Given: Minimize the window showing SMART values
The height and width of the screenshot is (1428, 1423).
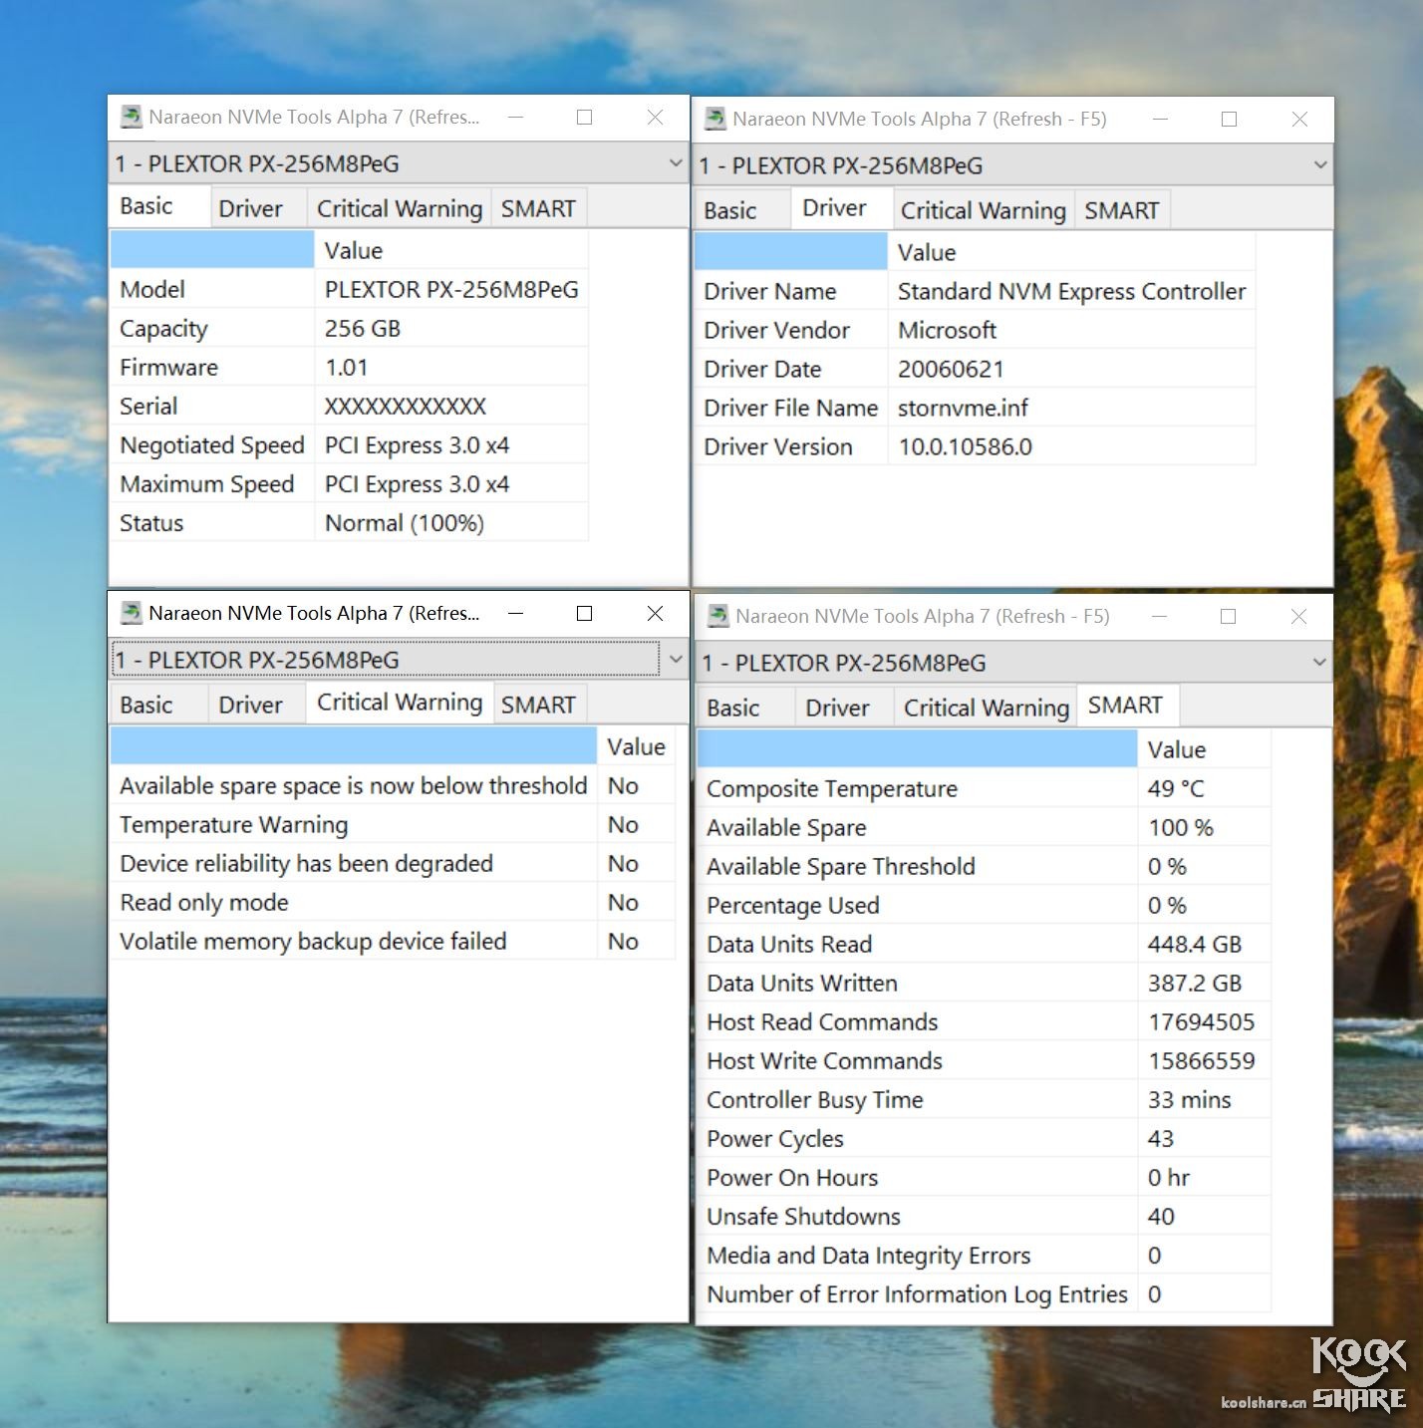Looking at the screenshot, I should [x=1159, y=616].
